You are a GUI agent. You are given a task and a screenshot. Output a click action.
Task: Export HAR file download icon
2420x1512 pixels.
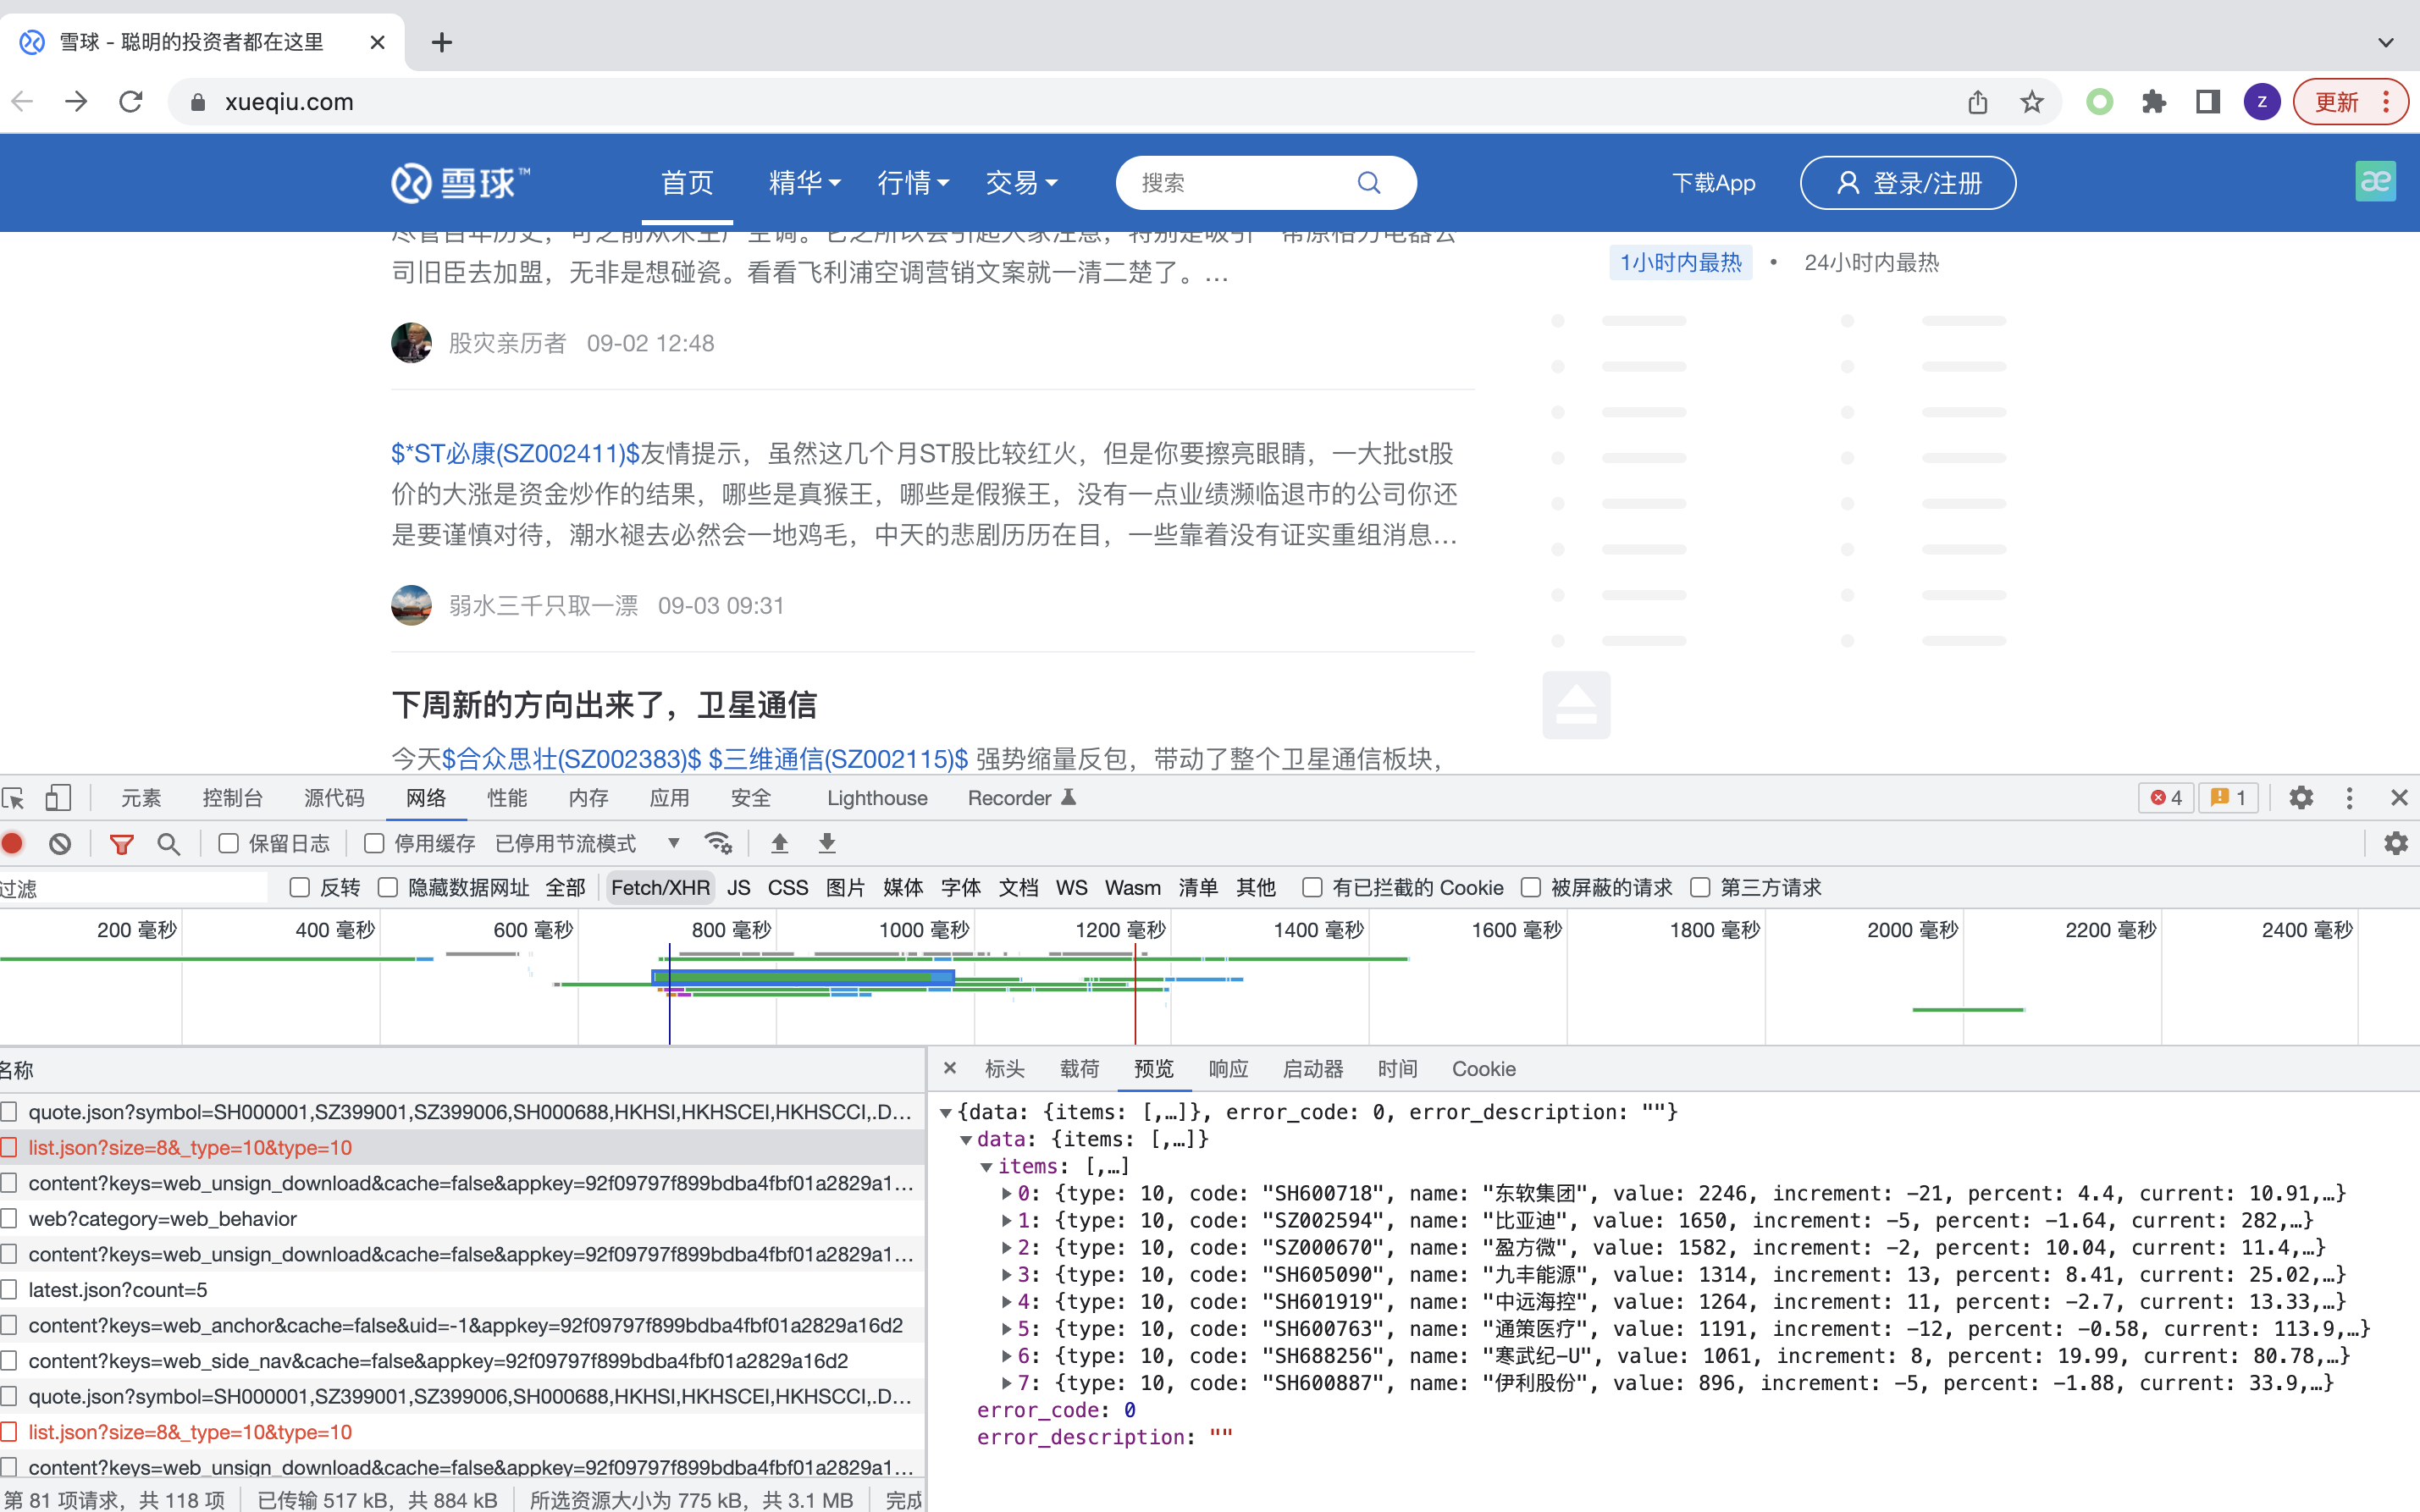827,844
